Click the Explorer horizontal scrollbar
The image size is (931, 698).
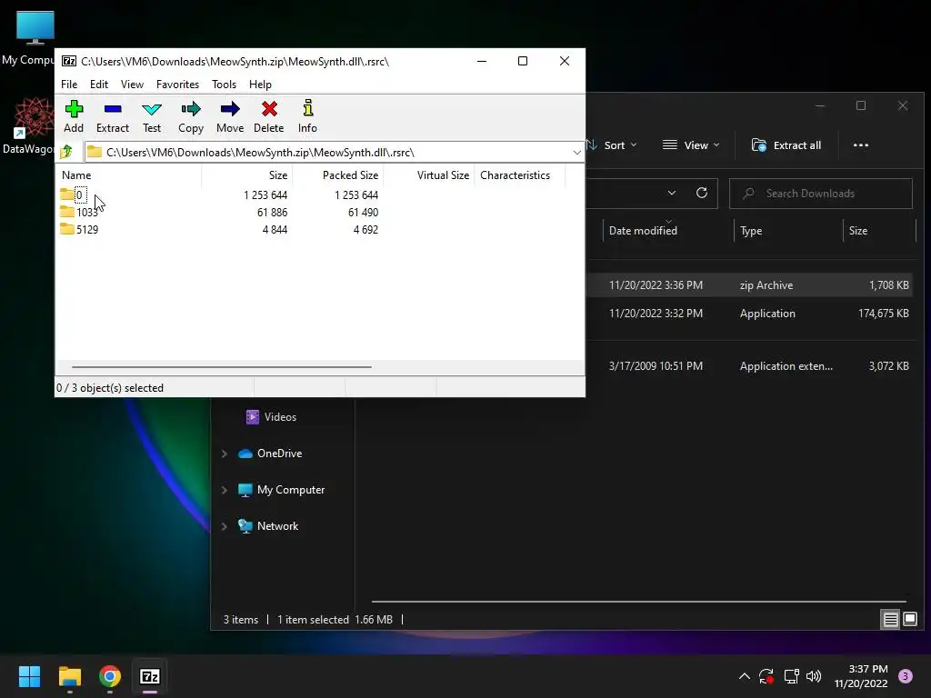click(x=639, y=602)
